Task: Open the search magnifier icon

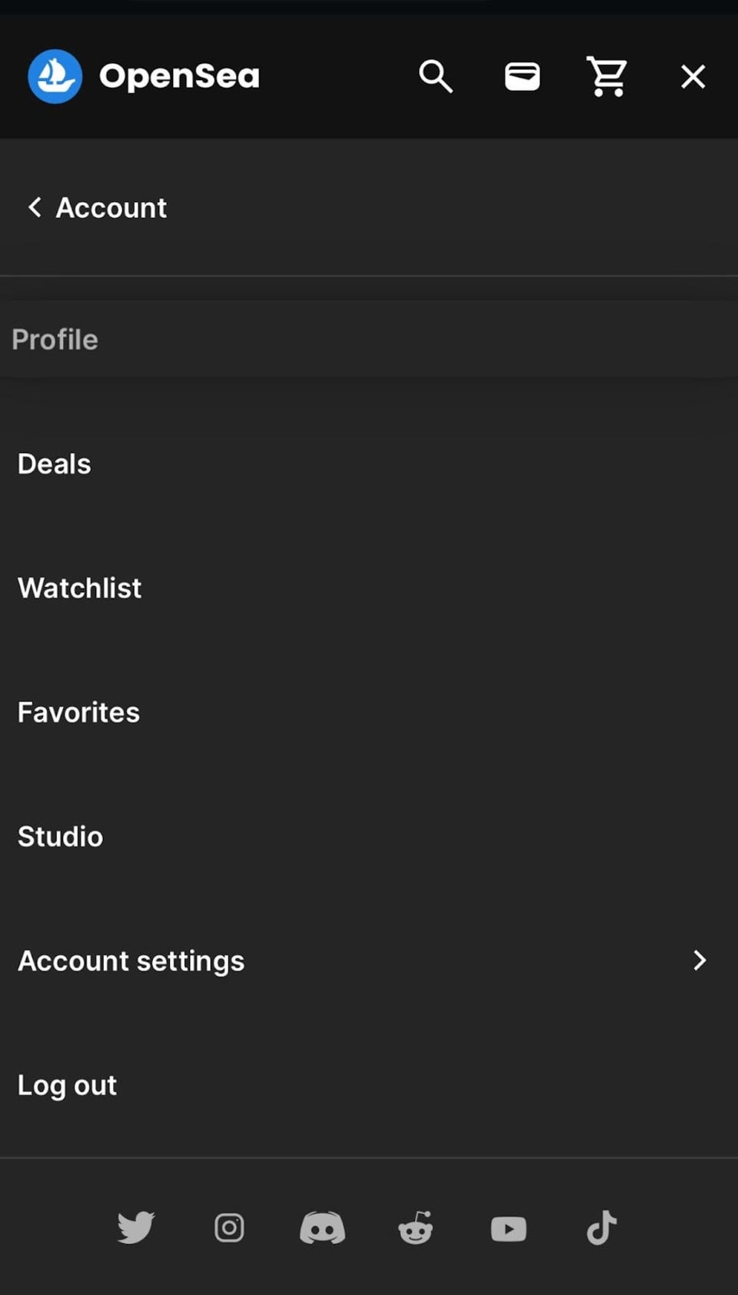Action: pos(435,76)
